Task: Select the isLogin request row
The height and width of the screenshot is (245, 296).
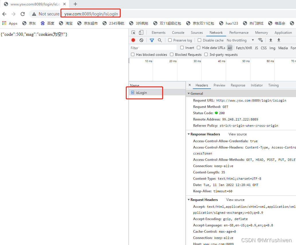Action: (x=157, y=92)
